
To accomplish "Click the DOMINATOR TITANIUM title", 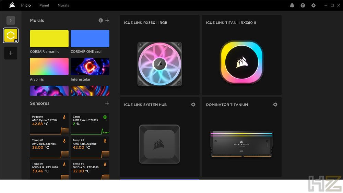I will [227, 105].
